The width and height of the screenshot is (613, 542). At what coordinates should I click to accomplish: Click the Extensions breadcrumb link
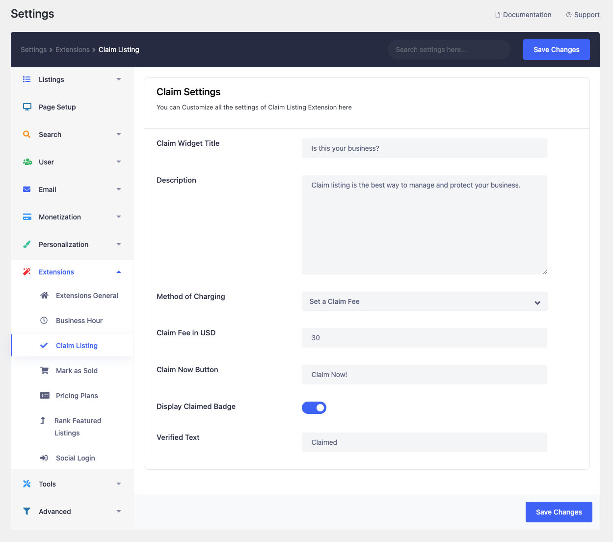click(x=72, y=49)
